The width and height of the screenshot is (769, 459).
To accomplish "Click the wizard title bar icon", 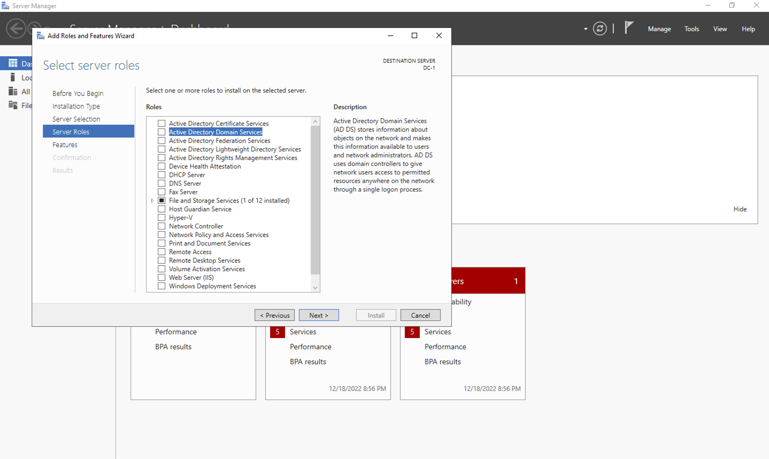I will tap(41, 36).
